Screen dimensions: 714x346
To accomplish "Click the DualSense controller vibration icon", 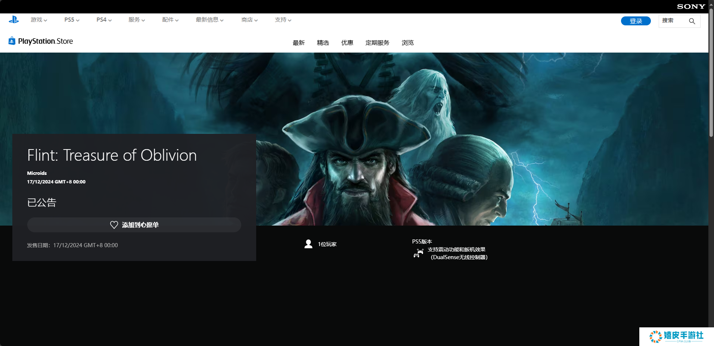I will point(418,253).
